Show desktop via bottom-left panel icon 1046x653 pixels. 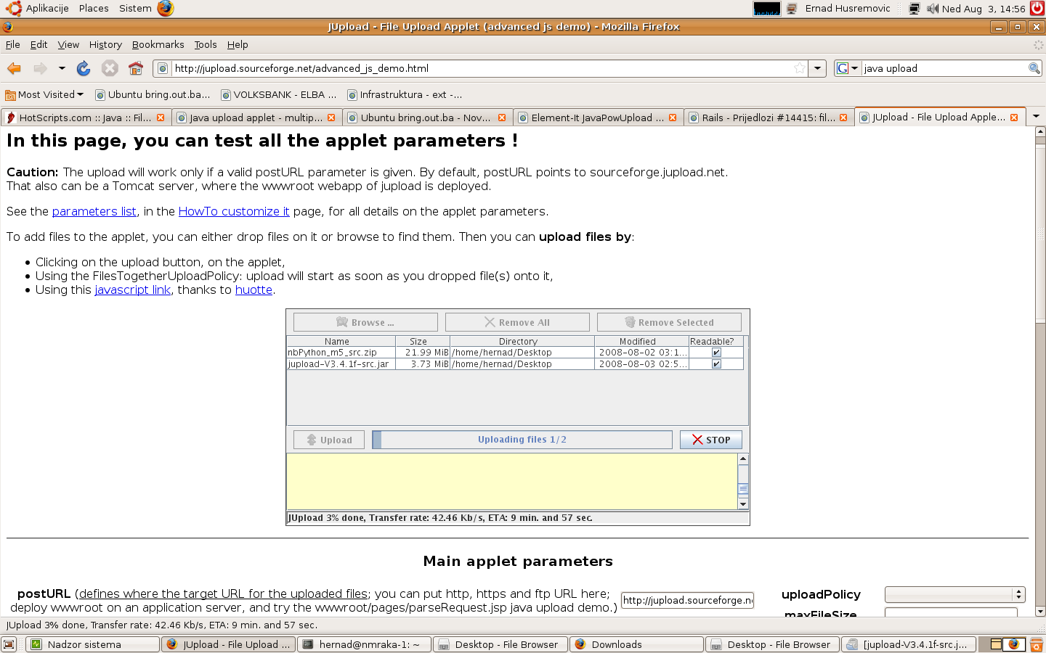[x=9, y=644]
